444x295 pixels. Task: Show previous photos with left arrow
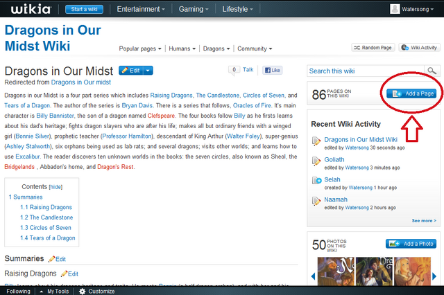coord(313,276)
